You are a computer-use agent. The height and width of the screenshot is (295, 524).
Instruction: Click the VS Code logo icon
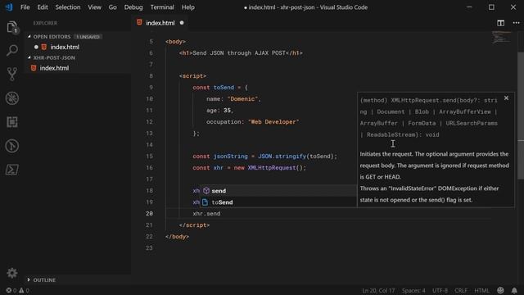click(9, 7)
